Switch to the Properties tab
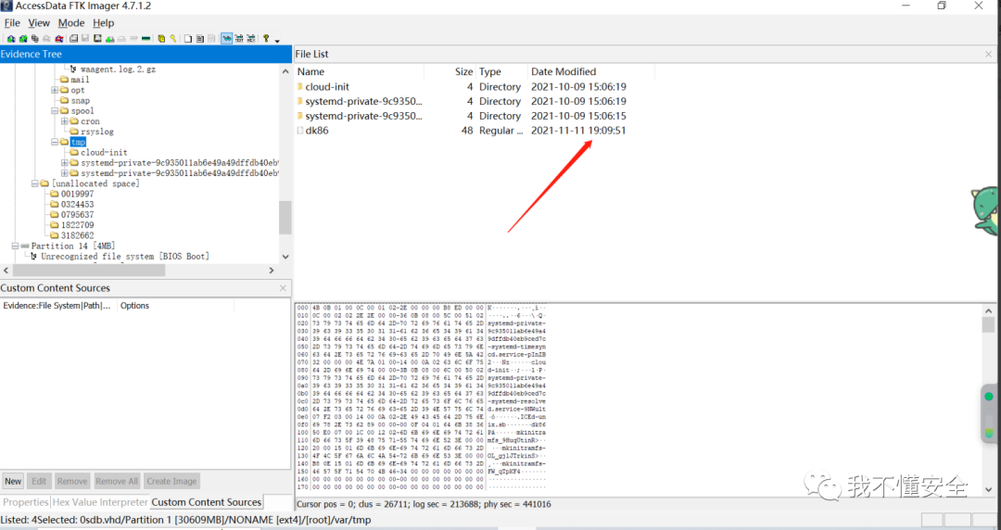Screen dimensions: 1001x530 pyautogui.click(x=26, y=502)
